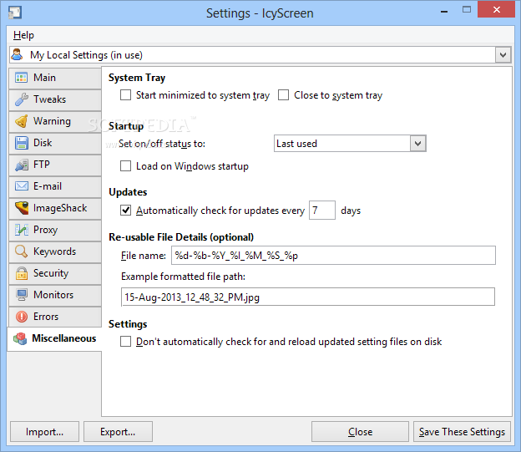Click the Close button at bottom
The width and height of the screenshot is (521, 452).
coord(360,432)
